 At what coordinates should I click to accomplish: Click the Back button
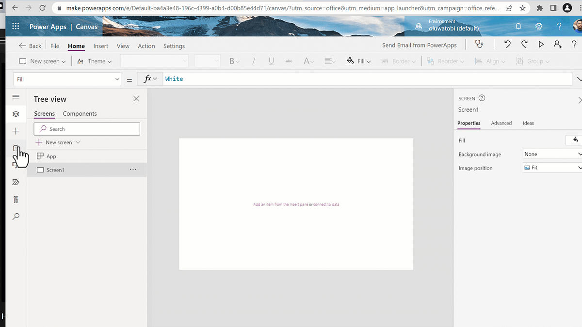click(x=30, y=46)
